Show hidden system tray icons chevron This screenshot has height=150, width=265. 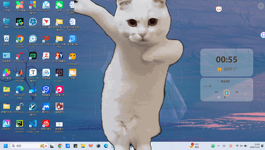coord(219,146)
